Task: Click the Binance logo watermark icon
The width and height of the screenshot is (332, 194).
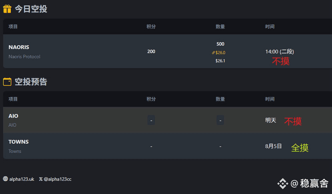Action: pos(283,184)
